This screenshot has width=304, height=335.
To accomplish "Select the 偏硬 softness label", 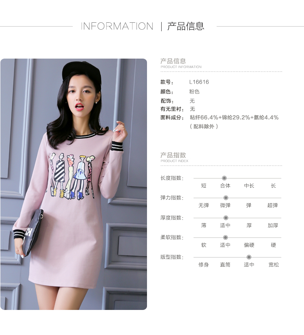I will click(x=249, y=245).
